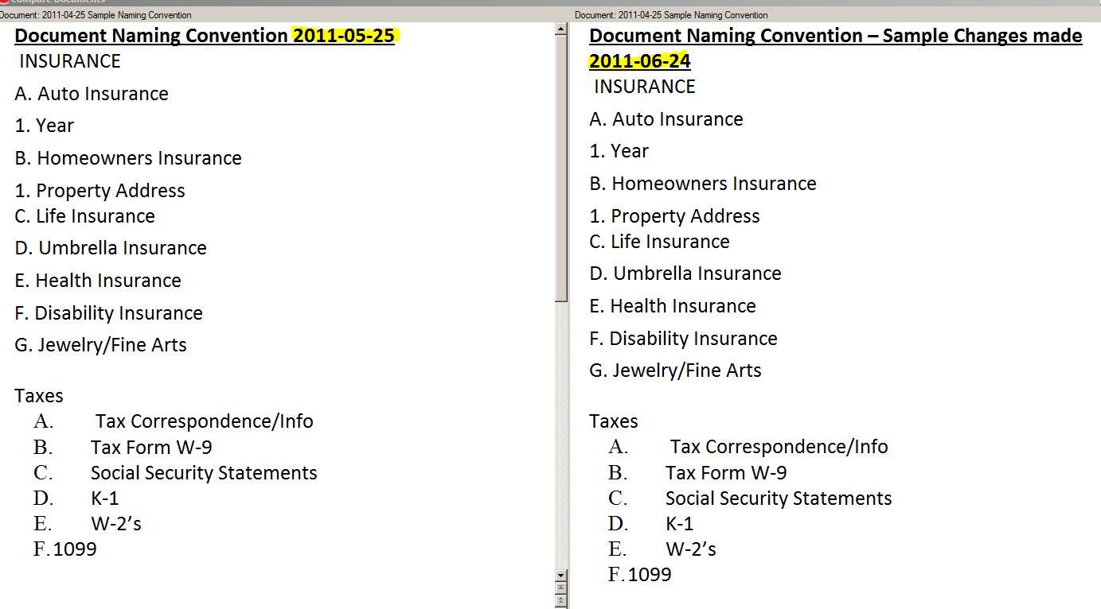1101x609 pixels.
Task: Click 'Social Security Statements' in the 2011-05-25 document
Action: 204,473
